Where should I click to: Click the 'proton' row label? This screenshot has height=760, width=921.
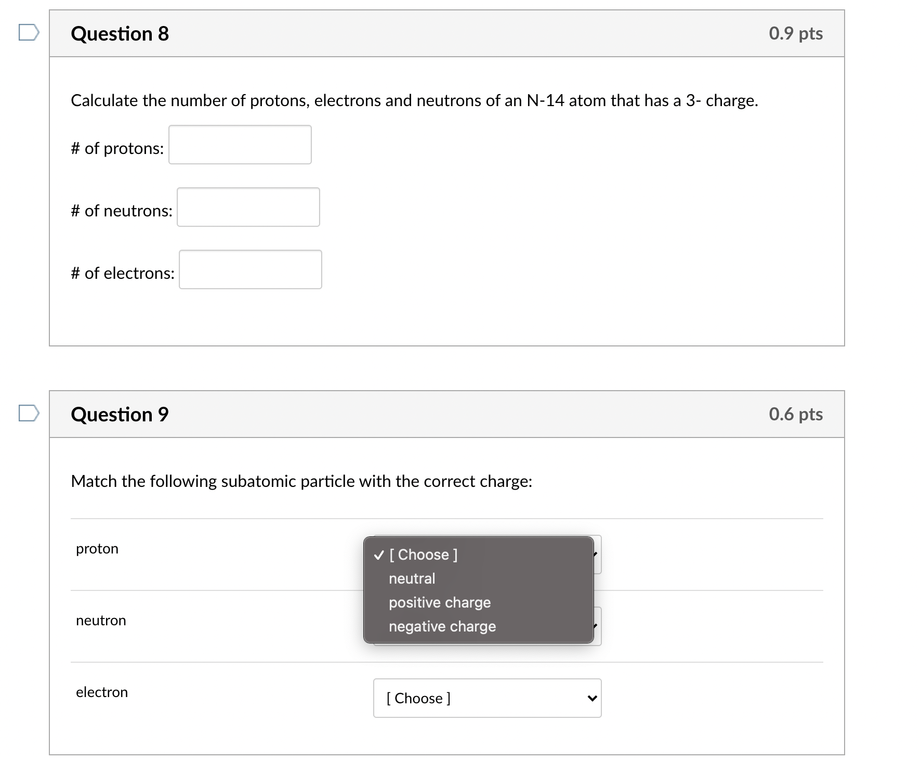97,549
